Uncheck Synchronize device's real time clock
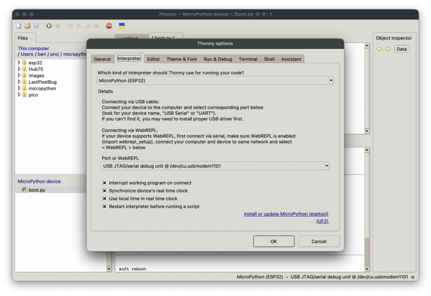 104,191
